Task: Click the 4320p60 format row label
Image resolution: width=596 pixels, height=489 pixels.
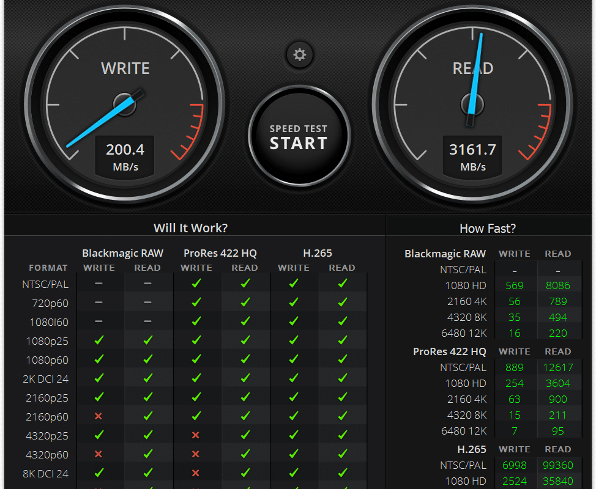Action: point(47,455)
